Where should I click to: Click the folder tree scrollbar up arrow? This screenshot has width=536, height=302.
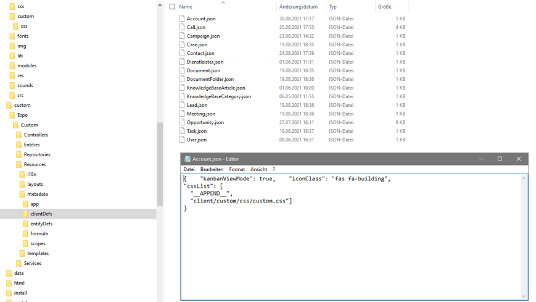(160, 6)
